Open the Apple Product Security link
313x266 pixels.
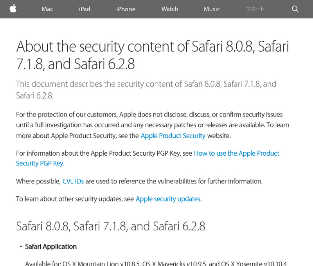pos(173,136)
